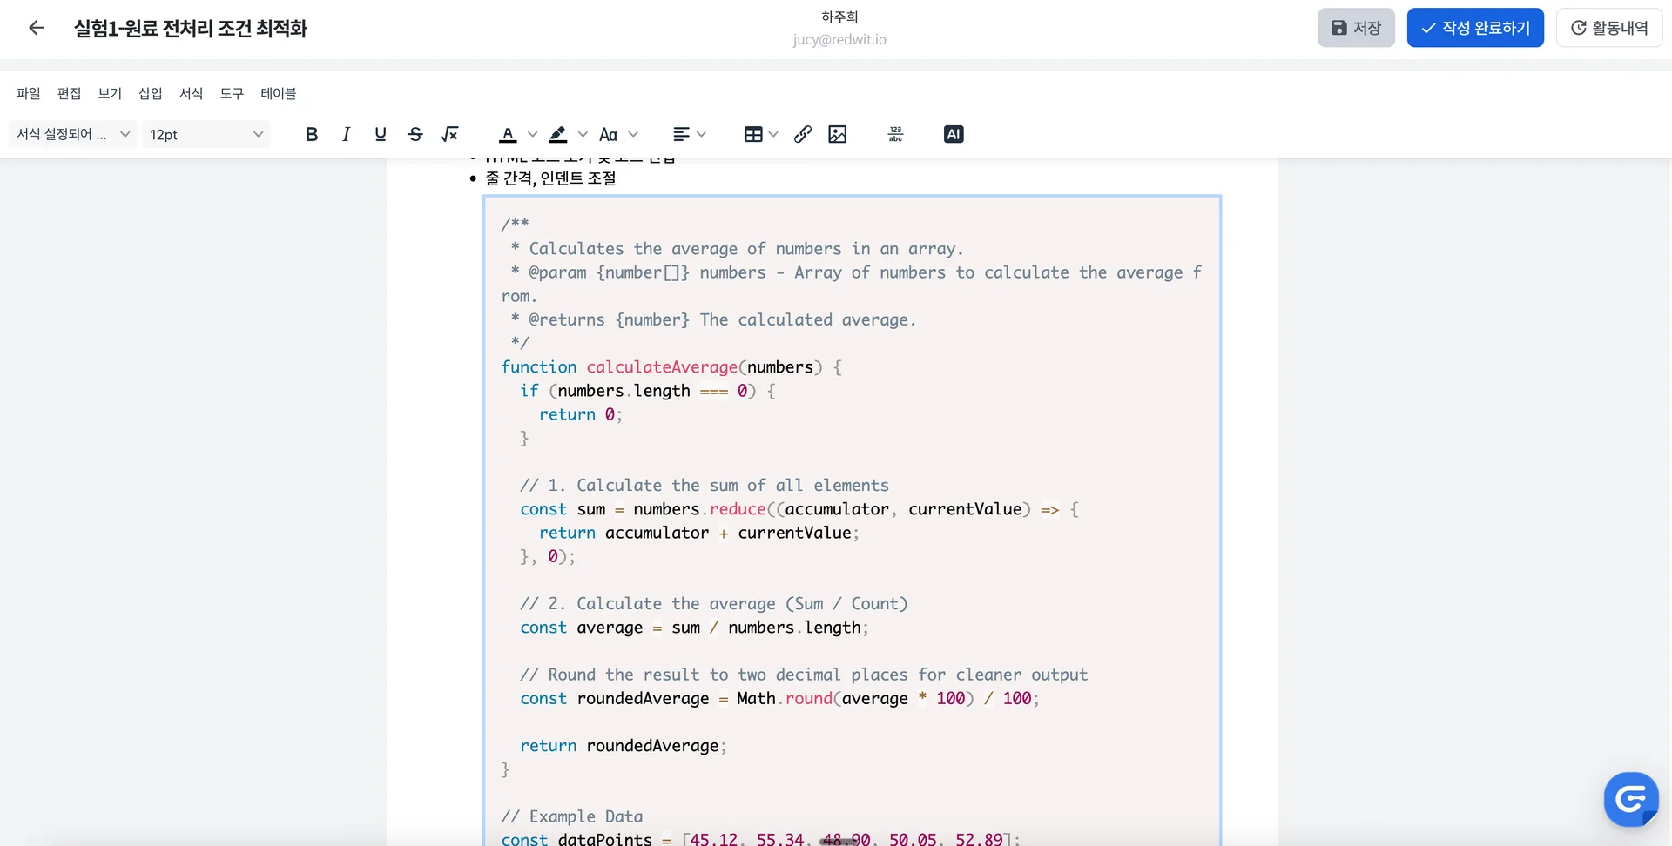1672x846 pixels.
Task: Go back using the left arrow
Action: pos(37,28)
